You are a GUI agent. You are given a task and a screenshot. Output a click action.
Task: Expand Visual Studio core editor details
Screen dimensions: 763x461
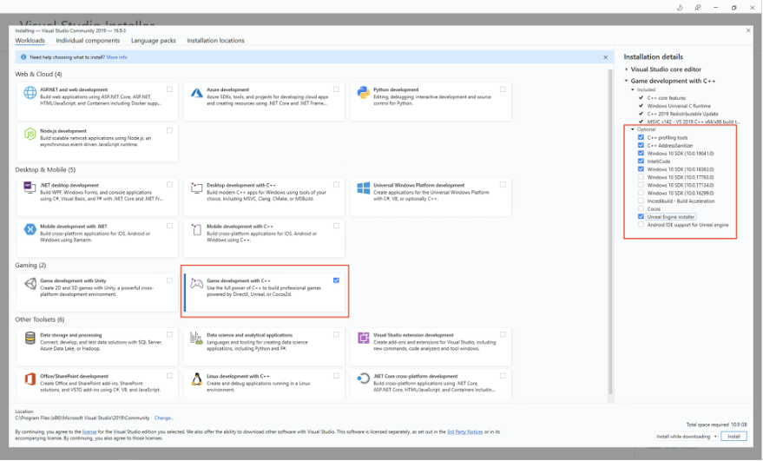627,69
